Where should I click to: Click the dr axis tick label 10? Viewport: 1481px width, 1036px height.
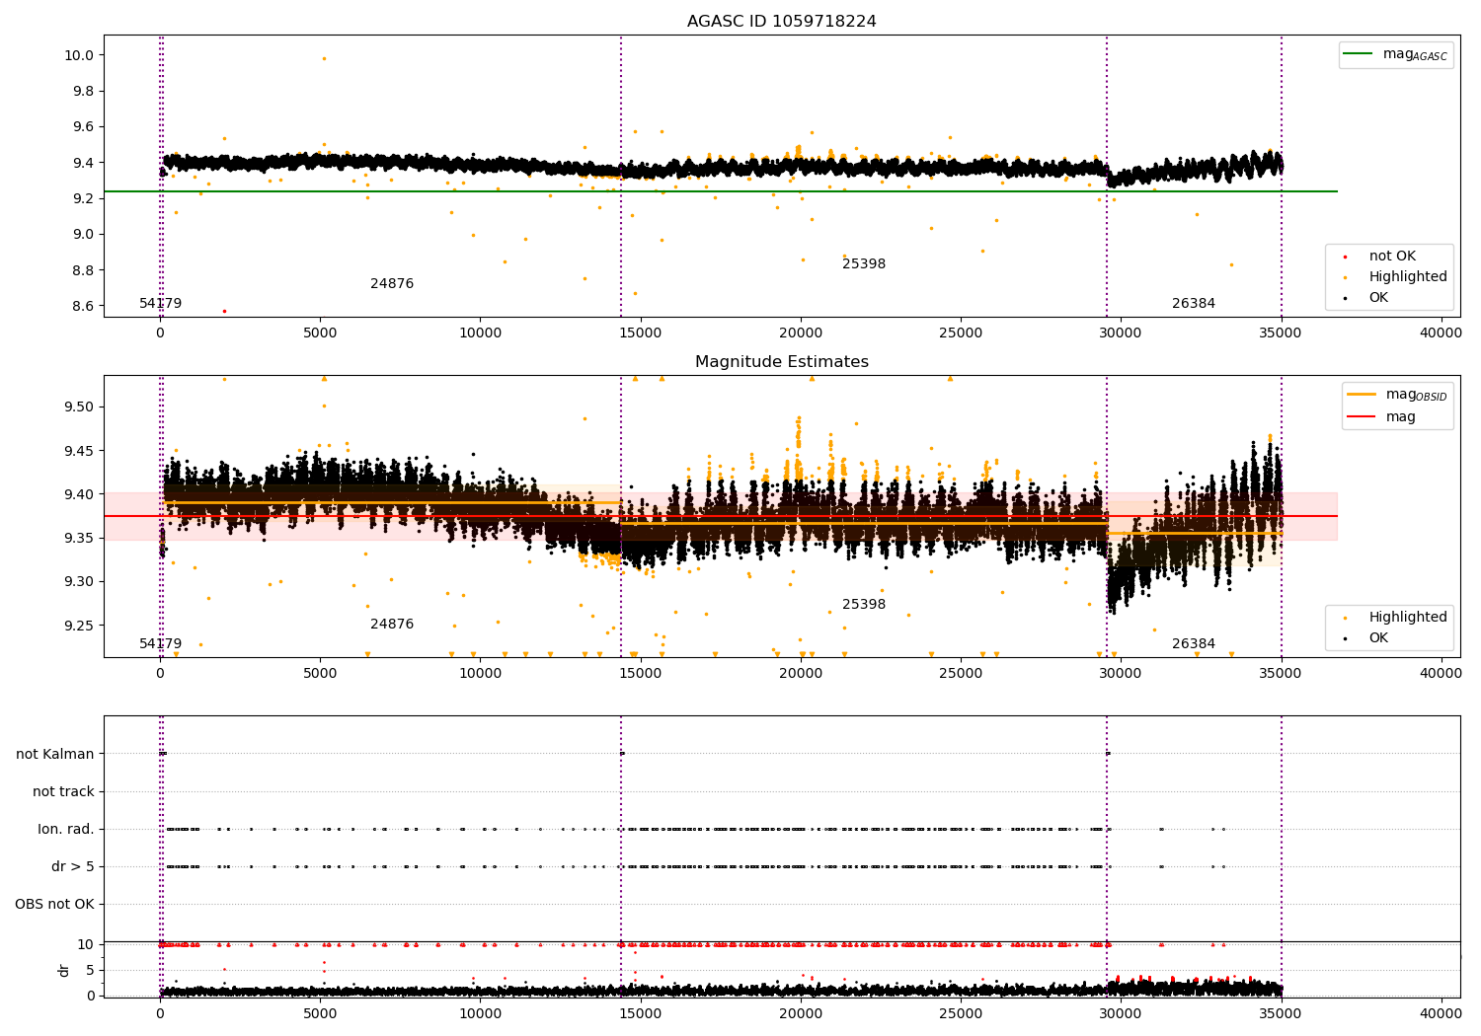86,944
